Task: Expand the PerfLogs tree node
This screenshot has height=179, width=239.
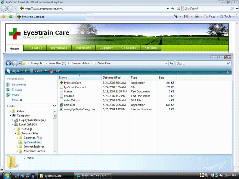Action: coord(15,129)
